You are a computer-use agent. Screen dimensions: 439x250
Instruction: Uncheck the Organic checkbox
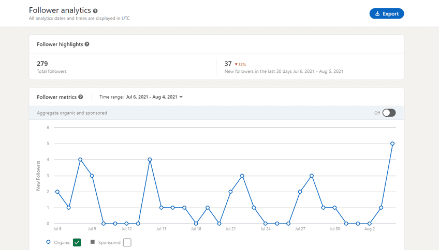click(x=77, y=242)
